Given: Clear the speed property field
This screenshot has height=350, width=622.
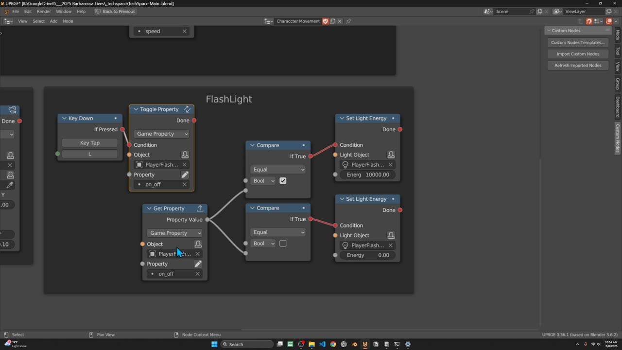Looking at the screenshot, I should click(x=185, y=31).
